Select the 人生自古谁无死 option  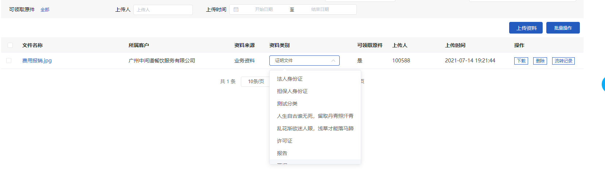[315, 116]
